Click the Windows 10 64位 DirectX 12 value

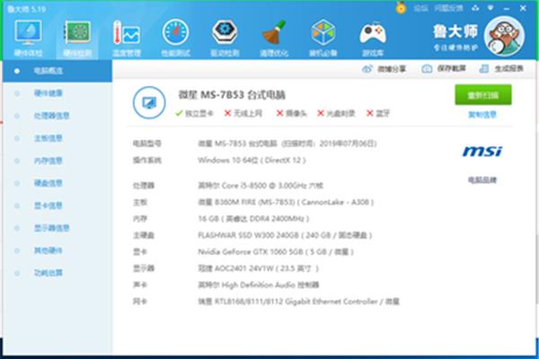coord(252,160)
